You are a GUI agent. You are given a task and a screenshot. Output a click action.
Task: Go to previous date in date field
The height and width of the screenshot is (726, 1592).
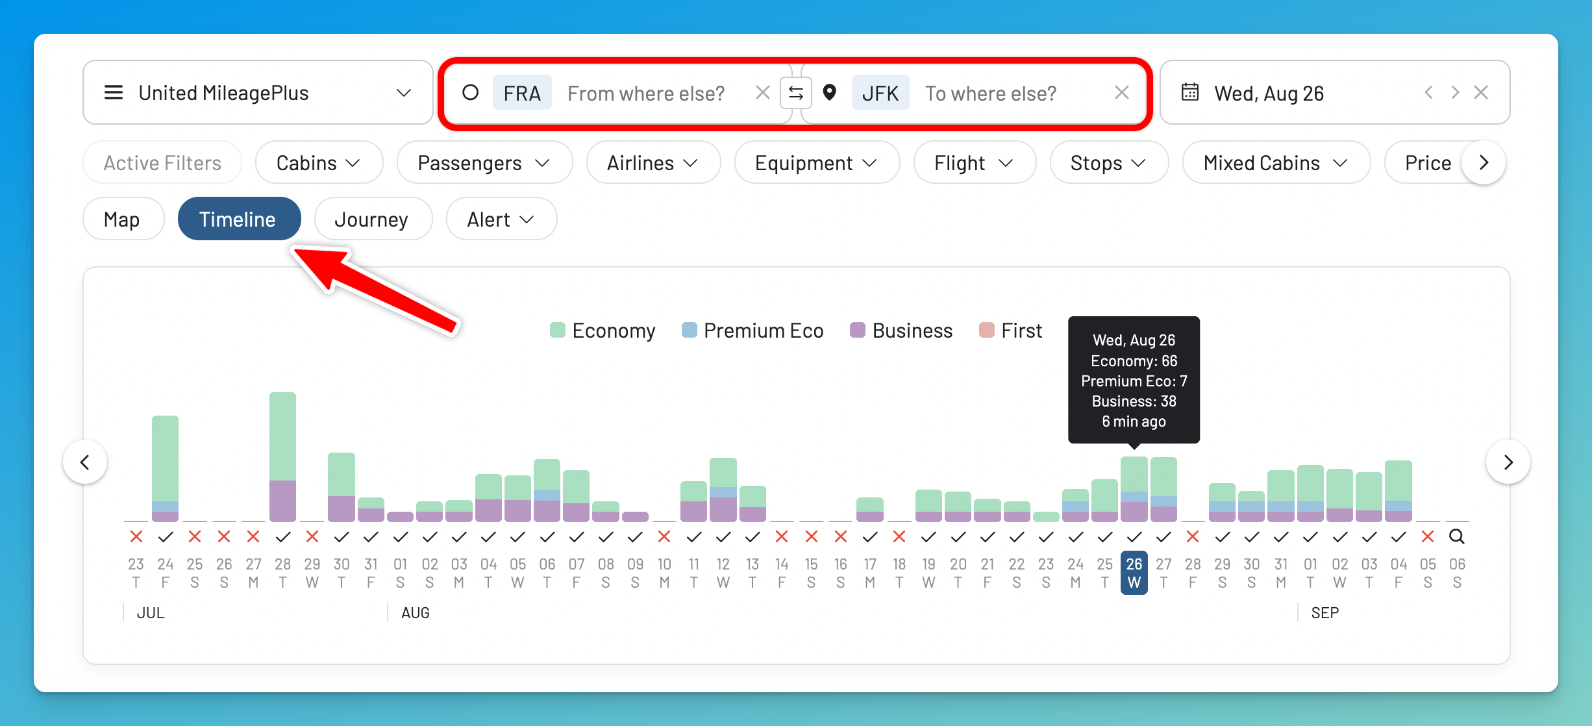[1428, 92]
